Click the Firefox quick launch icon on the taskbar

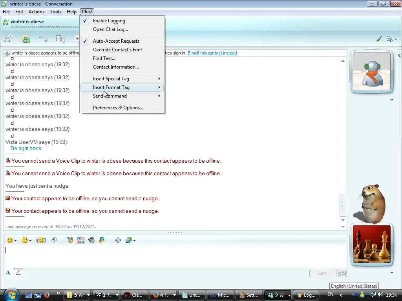tap(47, 295)
